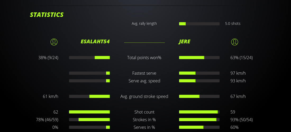Click the Fastest serve label

click(144, 73)
